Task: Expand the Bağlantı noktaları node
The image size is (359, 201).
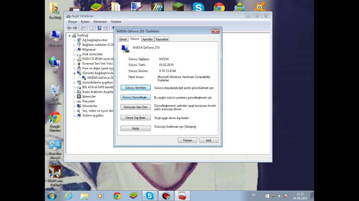Action: pos(75,45)
